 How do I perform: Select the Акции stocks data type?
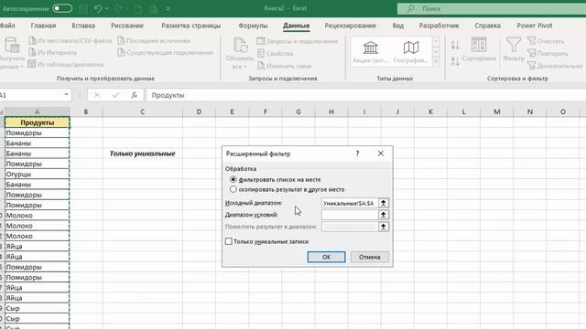[x=370, y=52]
